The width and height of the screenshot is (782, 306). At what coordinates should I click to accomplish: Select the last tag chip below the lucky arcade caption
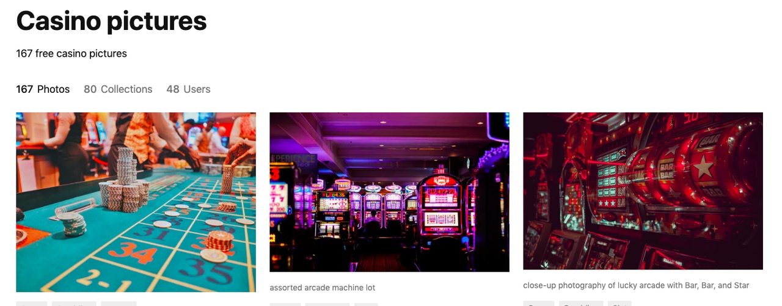619,303
